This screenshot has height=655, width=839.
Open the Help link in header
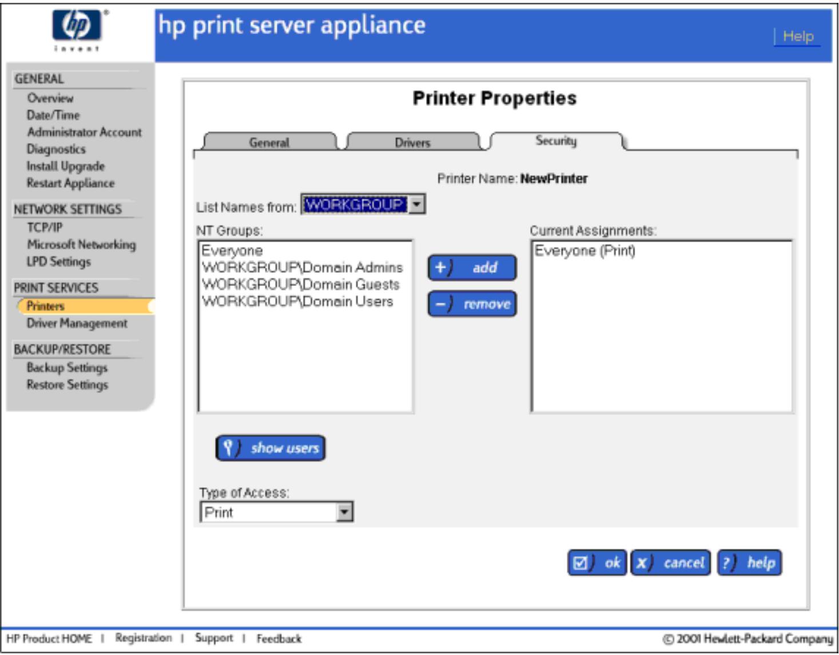coord(798,36)
